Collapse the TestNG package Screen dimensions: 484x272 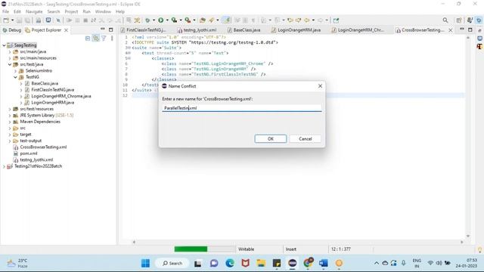pyautogui.click(x=15, y=77)
